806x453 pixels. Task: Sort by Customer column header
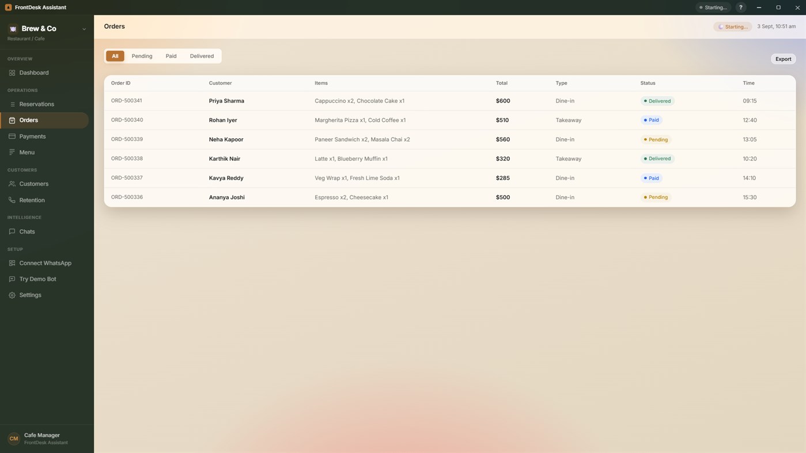tap(220, 83)
